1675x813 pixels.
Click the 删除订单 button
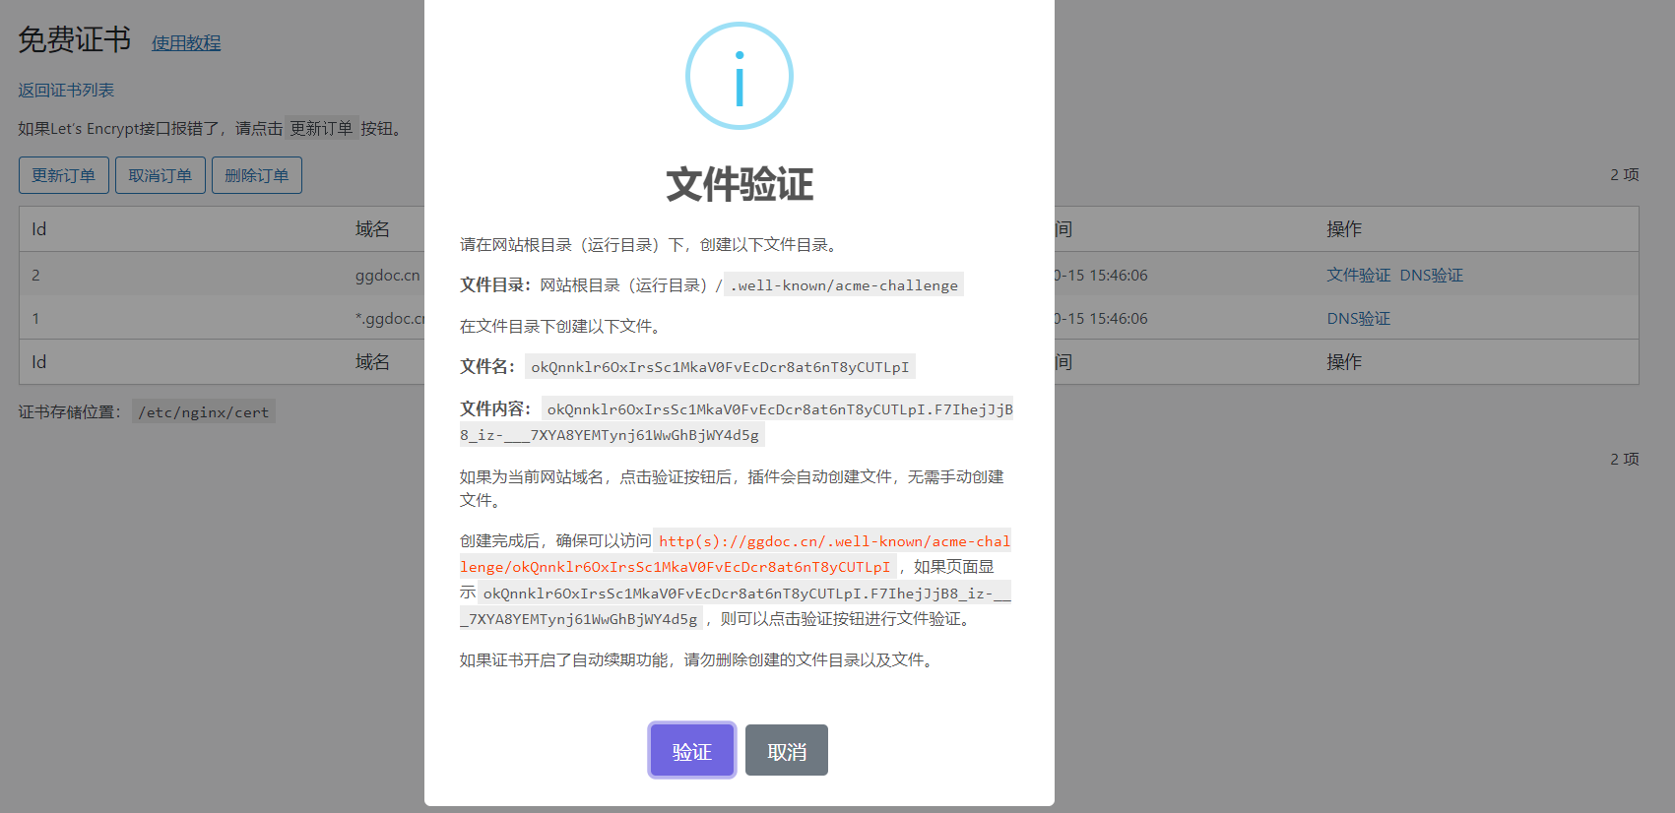click(257, 175)
